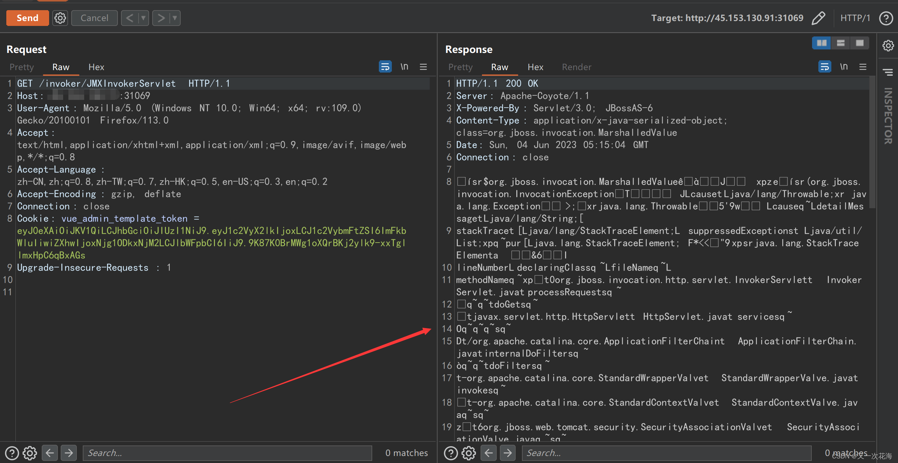Jump to previous Request search match
This screenshot has width=898, height=463.
point(50,453)
